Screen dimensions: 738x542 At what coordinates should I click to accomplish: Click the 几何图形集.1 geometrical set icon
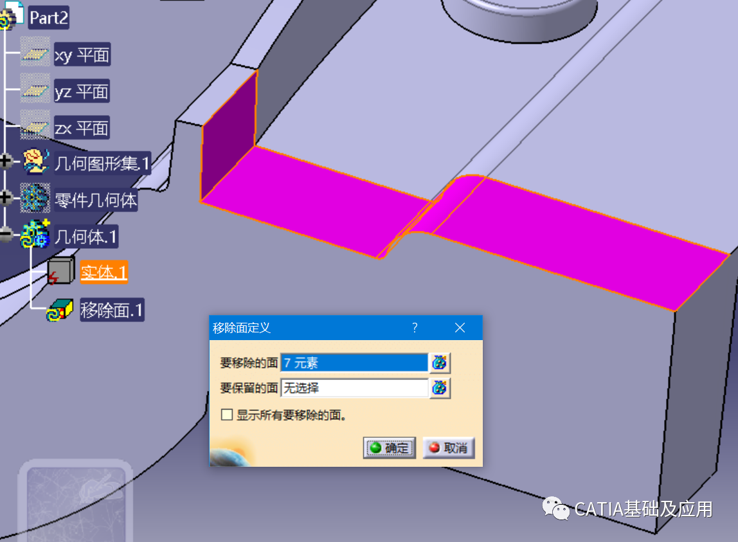point(35,161)
